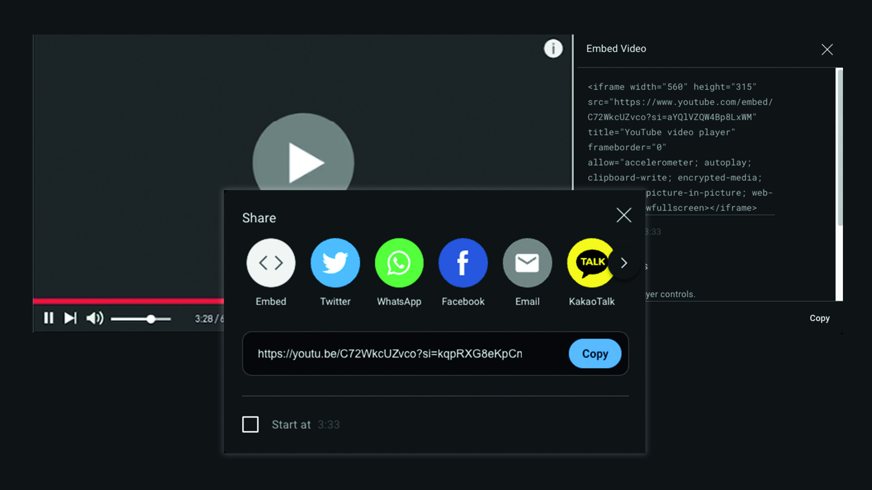
Task: Share the video to Twitter
Action: pos(335,263)
